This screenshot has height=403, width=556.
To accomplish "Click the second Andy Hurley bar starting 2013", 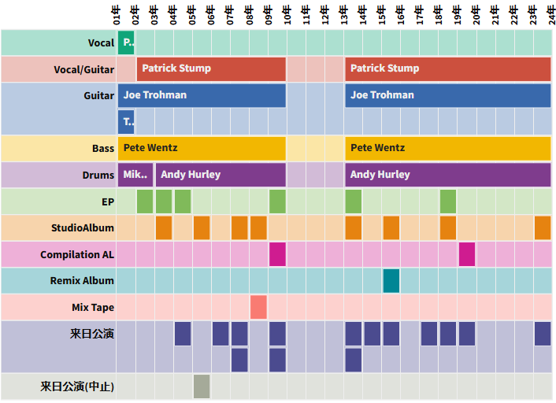I will (447, 175).
